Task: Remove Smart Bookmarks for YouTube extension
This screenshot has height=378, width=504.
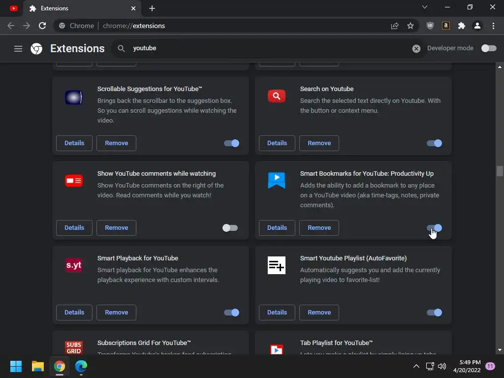Action: (x=319, y=227)
